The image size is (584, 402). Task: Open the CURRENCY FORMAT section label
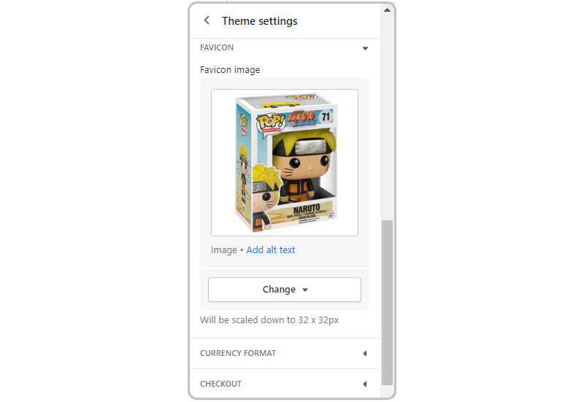(238, 353)
